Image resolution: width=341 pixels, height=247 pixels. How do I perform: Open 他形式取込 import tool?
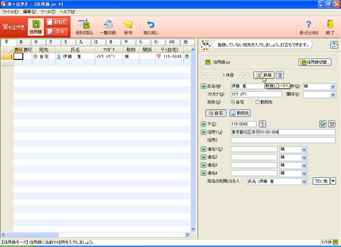(84, 24)
